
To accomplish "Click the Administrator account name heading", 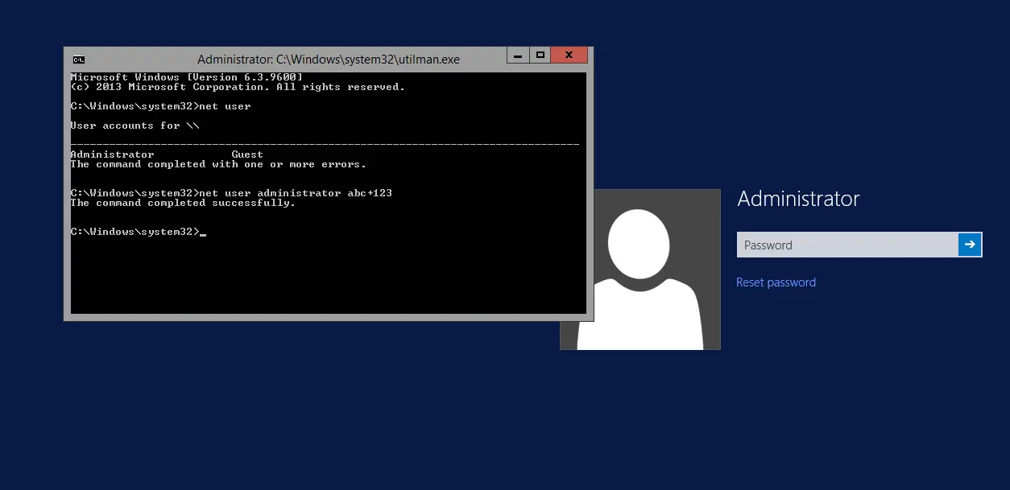I will (x=798, y=199).
